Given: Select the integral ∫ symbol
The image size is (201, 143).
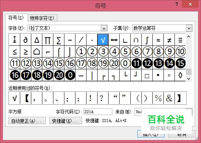Looking at the screenshot, I should (147, 40).
